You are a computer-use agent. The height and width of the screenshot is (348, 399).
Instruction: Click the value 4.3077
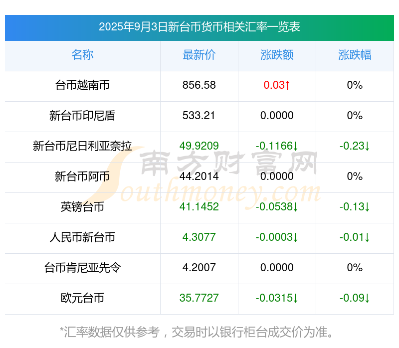199,237
